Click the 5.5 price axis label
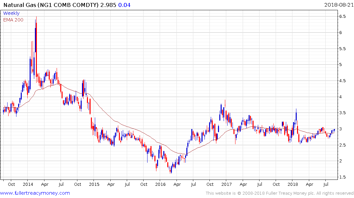The height and width of the screenshot is (198, 354). point(342,49)
